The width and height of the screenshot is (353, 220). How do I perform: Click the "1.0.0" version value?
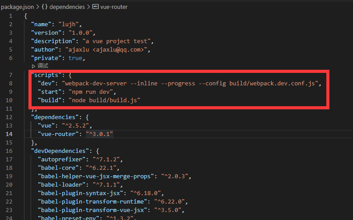[80, 33]
